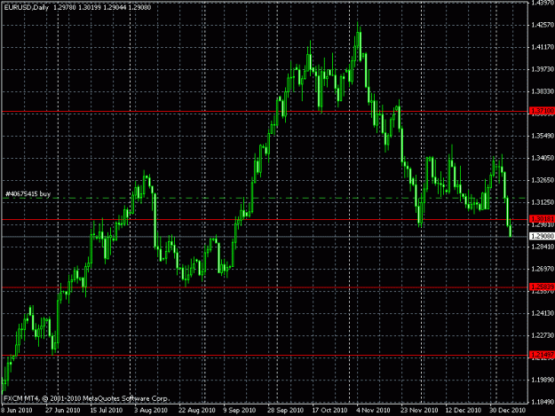Click the 17 Oct 2010 date label
Viewport: 555px width, 416px height.
pyautogui.click(x=329, y=411)
